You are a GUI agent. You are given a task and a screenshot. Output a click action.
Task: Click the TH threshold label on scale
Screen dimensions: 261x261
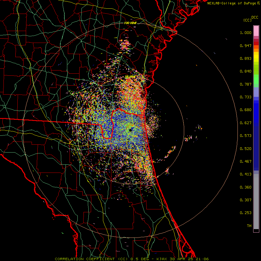point(249,226)
